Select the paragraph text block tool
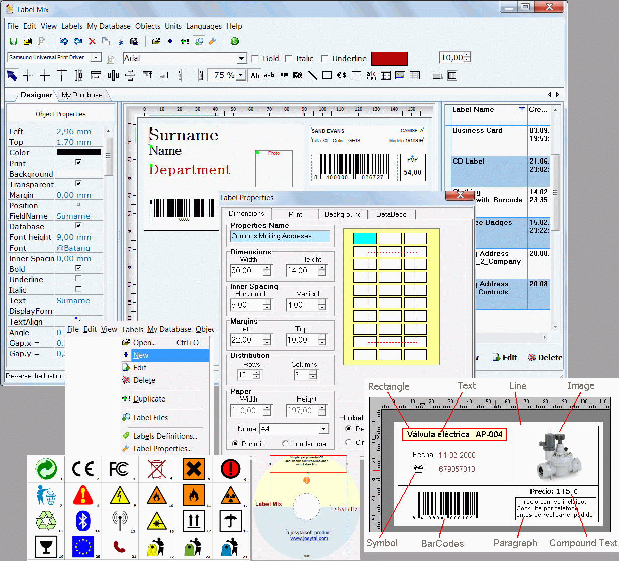The image size is (619, 561). click(357, 75)
